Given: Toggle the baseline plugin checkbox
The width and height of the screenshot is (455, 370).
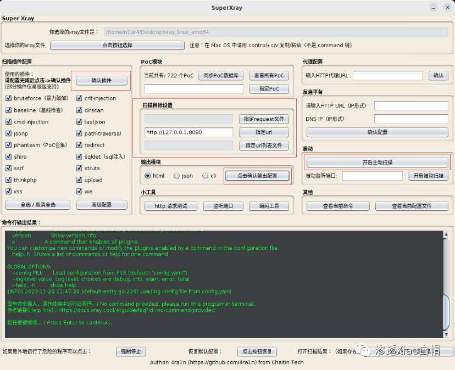Looking at the screenshot, I should coord(8,110).
